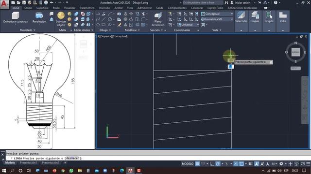The image size is (311, 174).
Task: Toggle snap mode dots in status bar
Action: tap(203, 164)
